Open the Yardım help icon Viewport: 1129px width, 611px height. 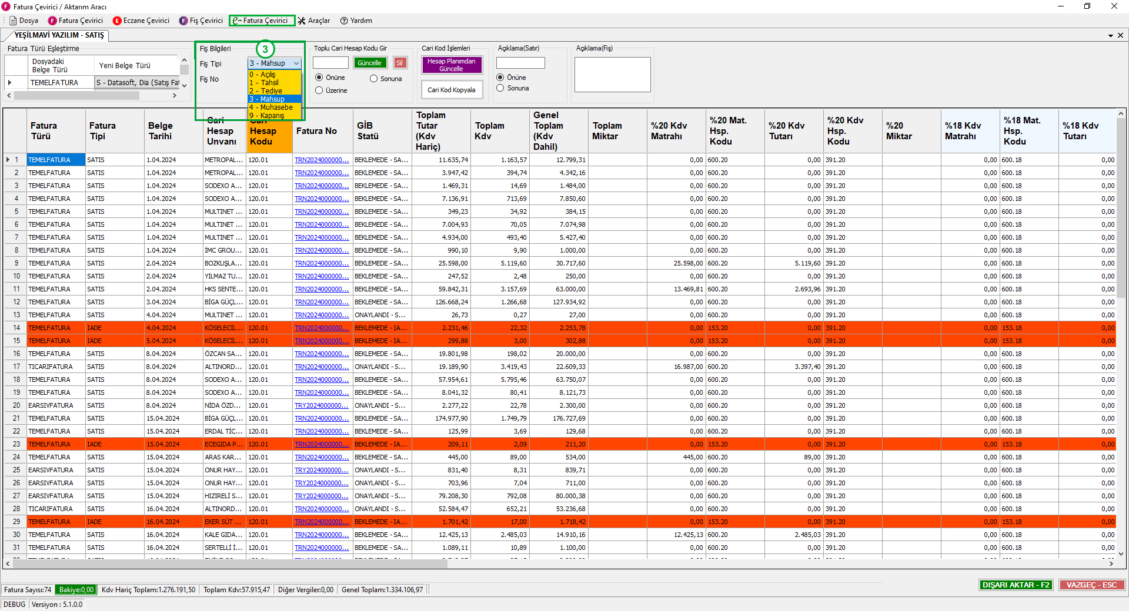[344, 21]
